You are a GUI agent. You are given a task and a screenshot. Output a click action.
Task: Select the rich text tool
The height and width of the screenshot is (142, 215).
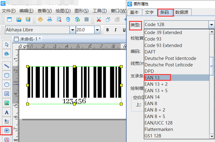click(x=7, y=121)
